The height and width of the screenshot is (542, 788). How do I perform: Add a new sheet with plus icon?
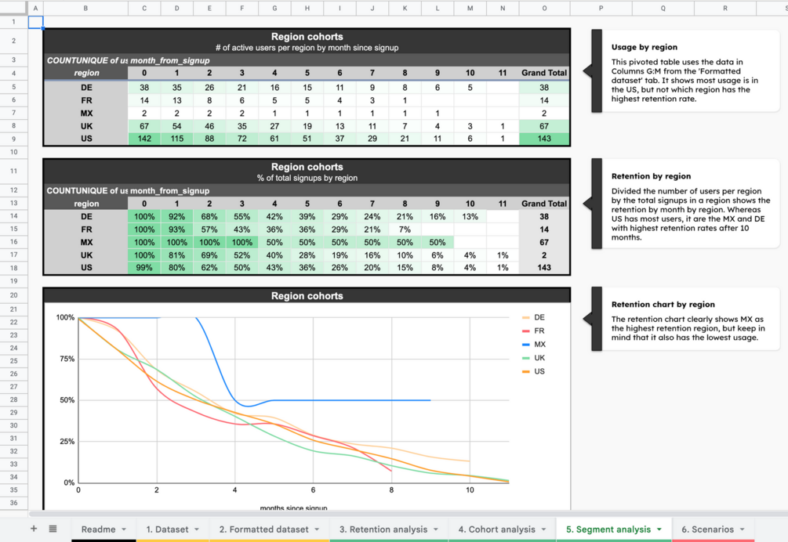(x=34, y=529)
